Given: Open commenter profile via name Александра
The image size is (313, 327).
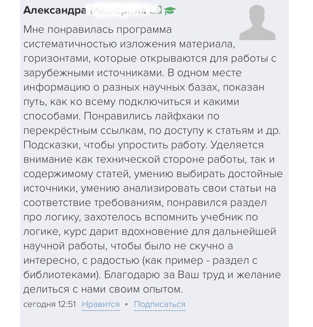Looking at the screenshot, I should tap(55, 10).
